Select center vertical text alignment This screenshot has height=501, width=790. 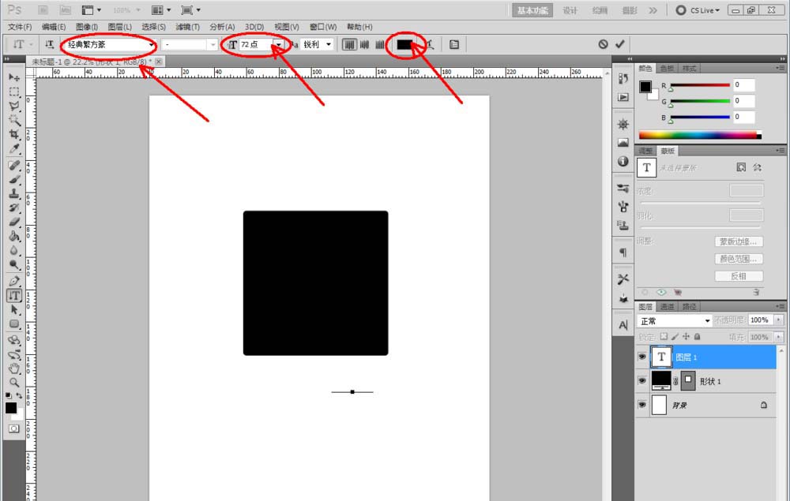pos(365,44)
